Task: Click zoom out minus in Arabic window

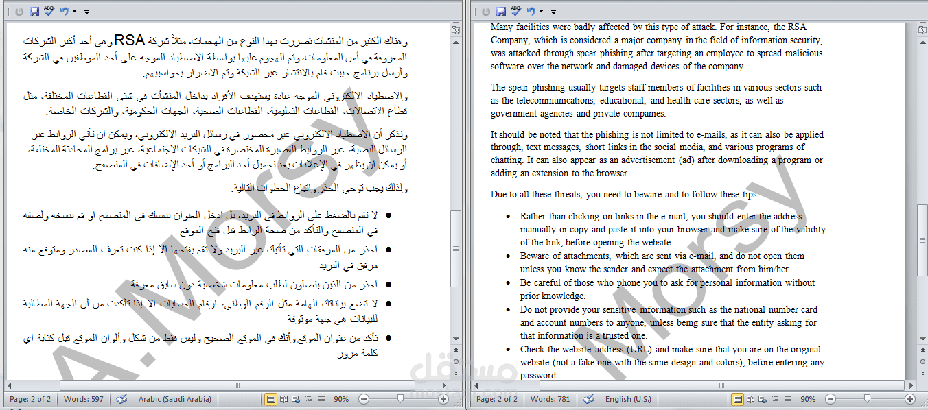Action: 364,399
